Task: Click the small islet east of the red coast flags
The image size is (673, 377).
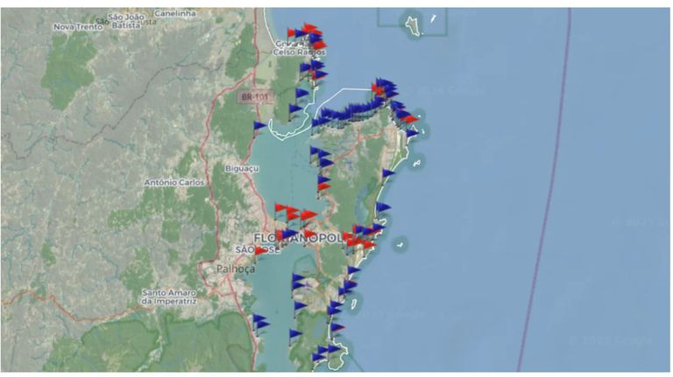Action: 400,245
